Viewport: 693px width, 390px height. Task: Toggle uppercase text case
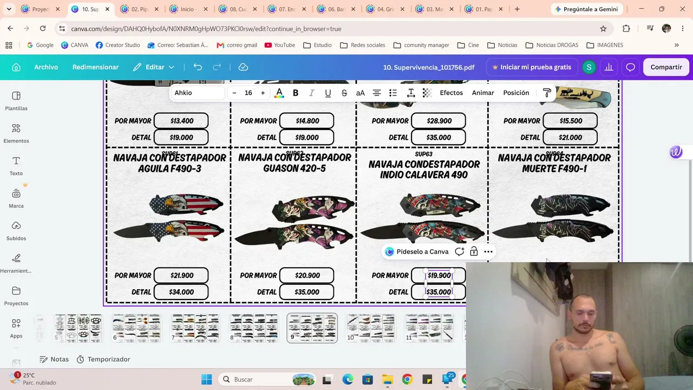(x=360, y=93)
